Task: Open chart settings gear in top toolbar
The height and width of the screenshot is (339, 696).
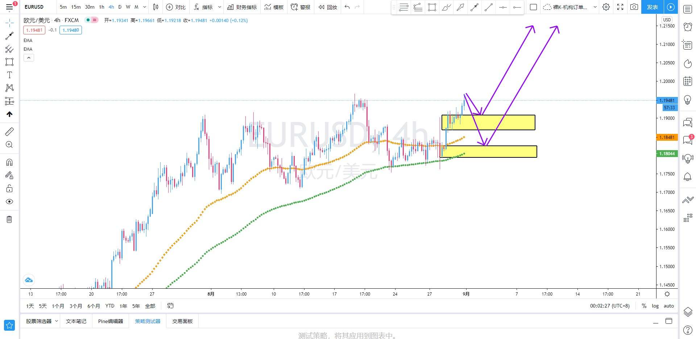Action: 606,7
